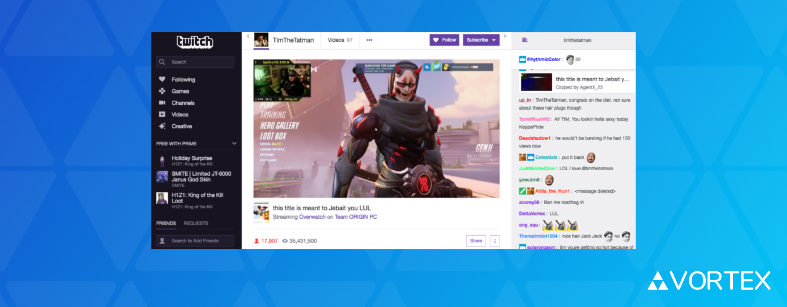Click TimTheTatman's channel avatar
Viewport: 787px width, 307px height.
coord(261,40)
